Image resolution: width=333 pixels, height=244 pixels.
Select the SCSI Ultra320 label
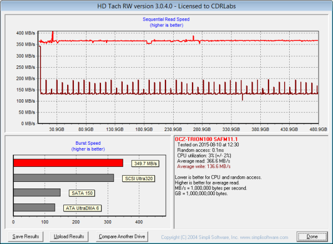tap(139, 178)
